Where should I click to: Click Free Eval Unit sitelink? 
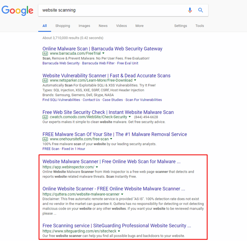coord(128,63)
